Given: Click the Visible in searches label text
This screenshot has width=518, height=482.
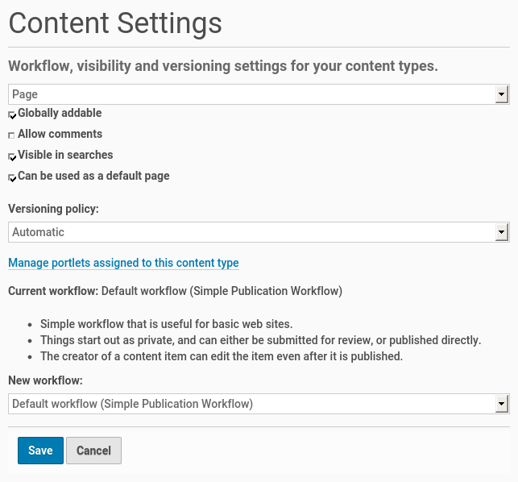Looking at the screenshot, I should (65, 155).
